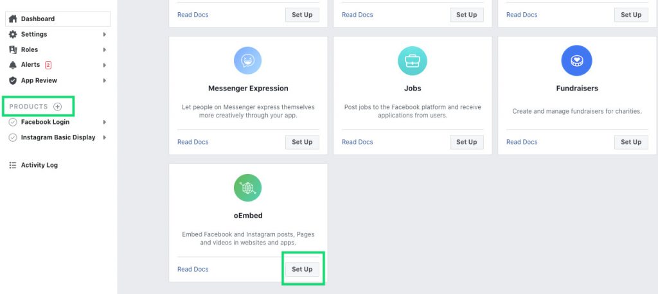Set Up the Jobs product
The height and width of the screenshot is (294, 658).
point(467,142)
